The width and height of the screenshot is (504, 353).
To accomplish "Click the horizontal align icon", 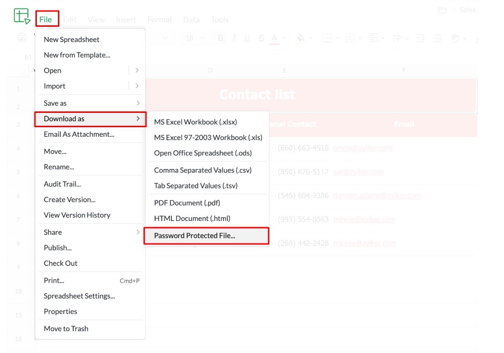I will click(x=373, y=38).
